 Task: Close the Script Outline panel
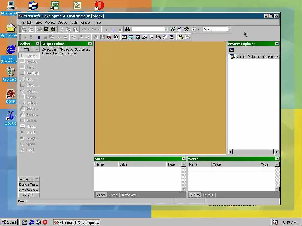[90, 44]
